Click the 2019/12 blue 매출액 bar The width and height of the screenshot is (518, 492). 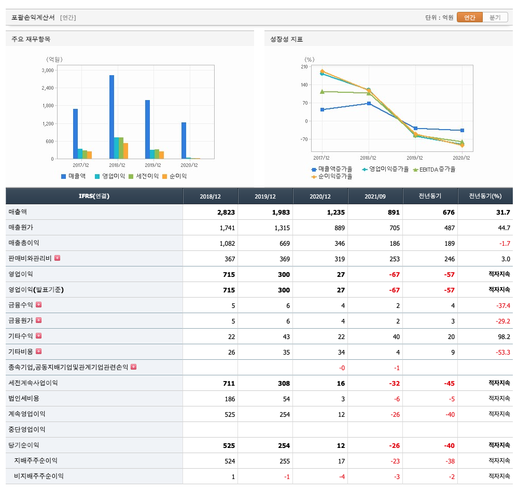(x=147, y=130)
